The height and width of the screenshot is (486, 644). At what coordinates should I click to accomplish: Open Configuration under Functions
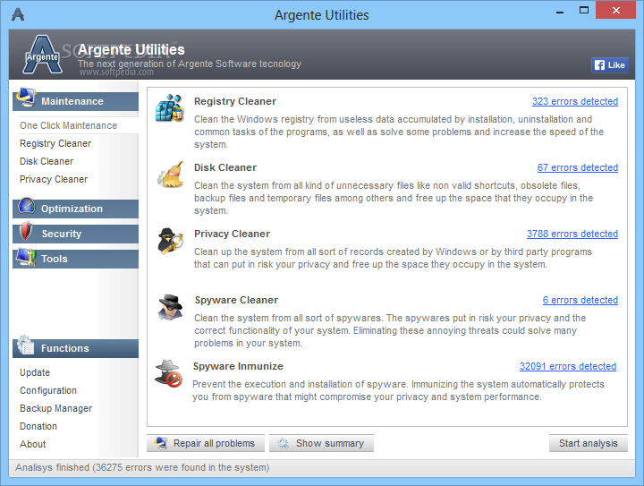coord(48,390)
